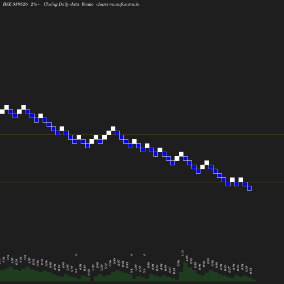Click the tallest green volume bar

(185, 272)
